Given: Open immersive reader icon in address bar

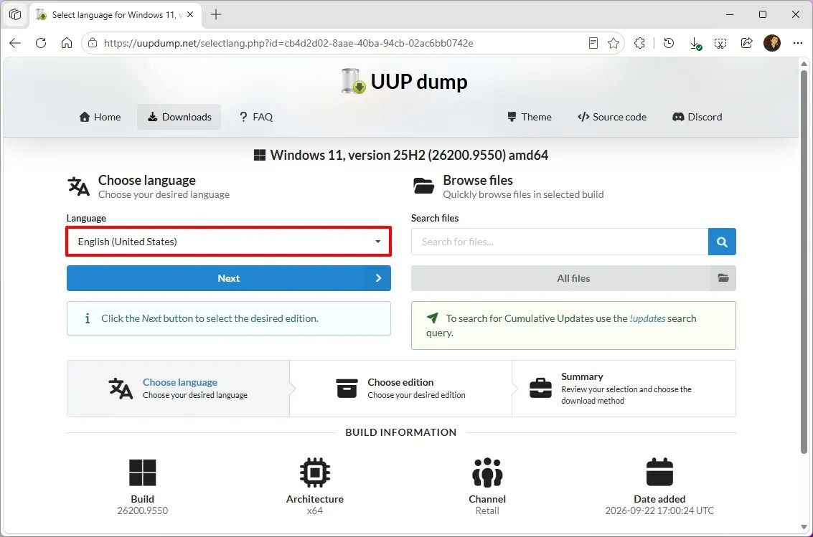Looking at the screenshot, I should pyautogui.click(x=593, y=43).
